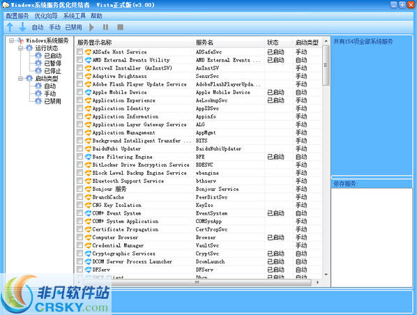
Task: Click the icon of Computer Browser row
Action: pos(88,238)
